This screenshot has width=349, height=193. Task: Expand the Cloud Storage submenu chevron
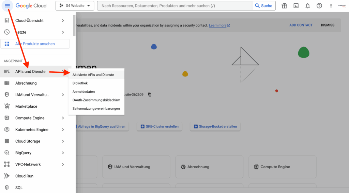(63, 141)
